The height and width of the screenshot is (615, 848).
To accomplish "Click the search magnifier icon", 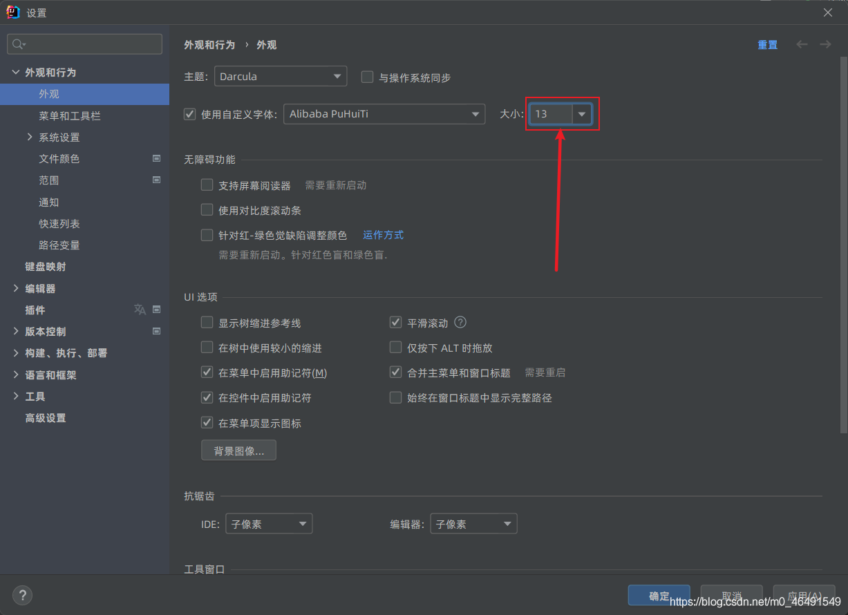I will coord(17,44).
